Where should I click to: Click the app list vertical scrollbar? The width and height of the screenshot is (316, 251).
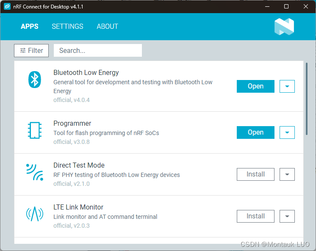(307, 99)
